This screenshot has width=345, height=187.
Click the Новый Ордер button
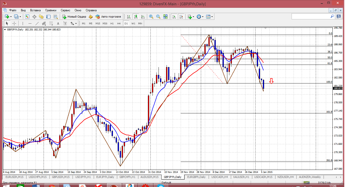[74, 17]
